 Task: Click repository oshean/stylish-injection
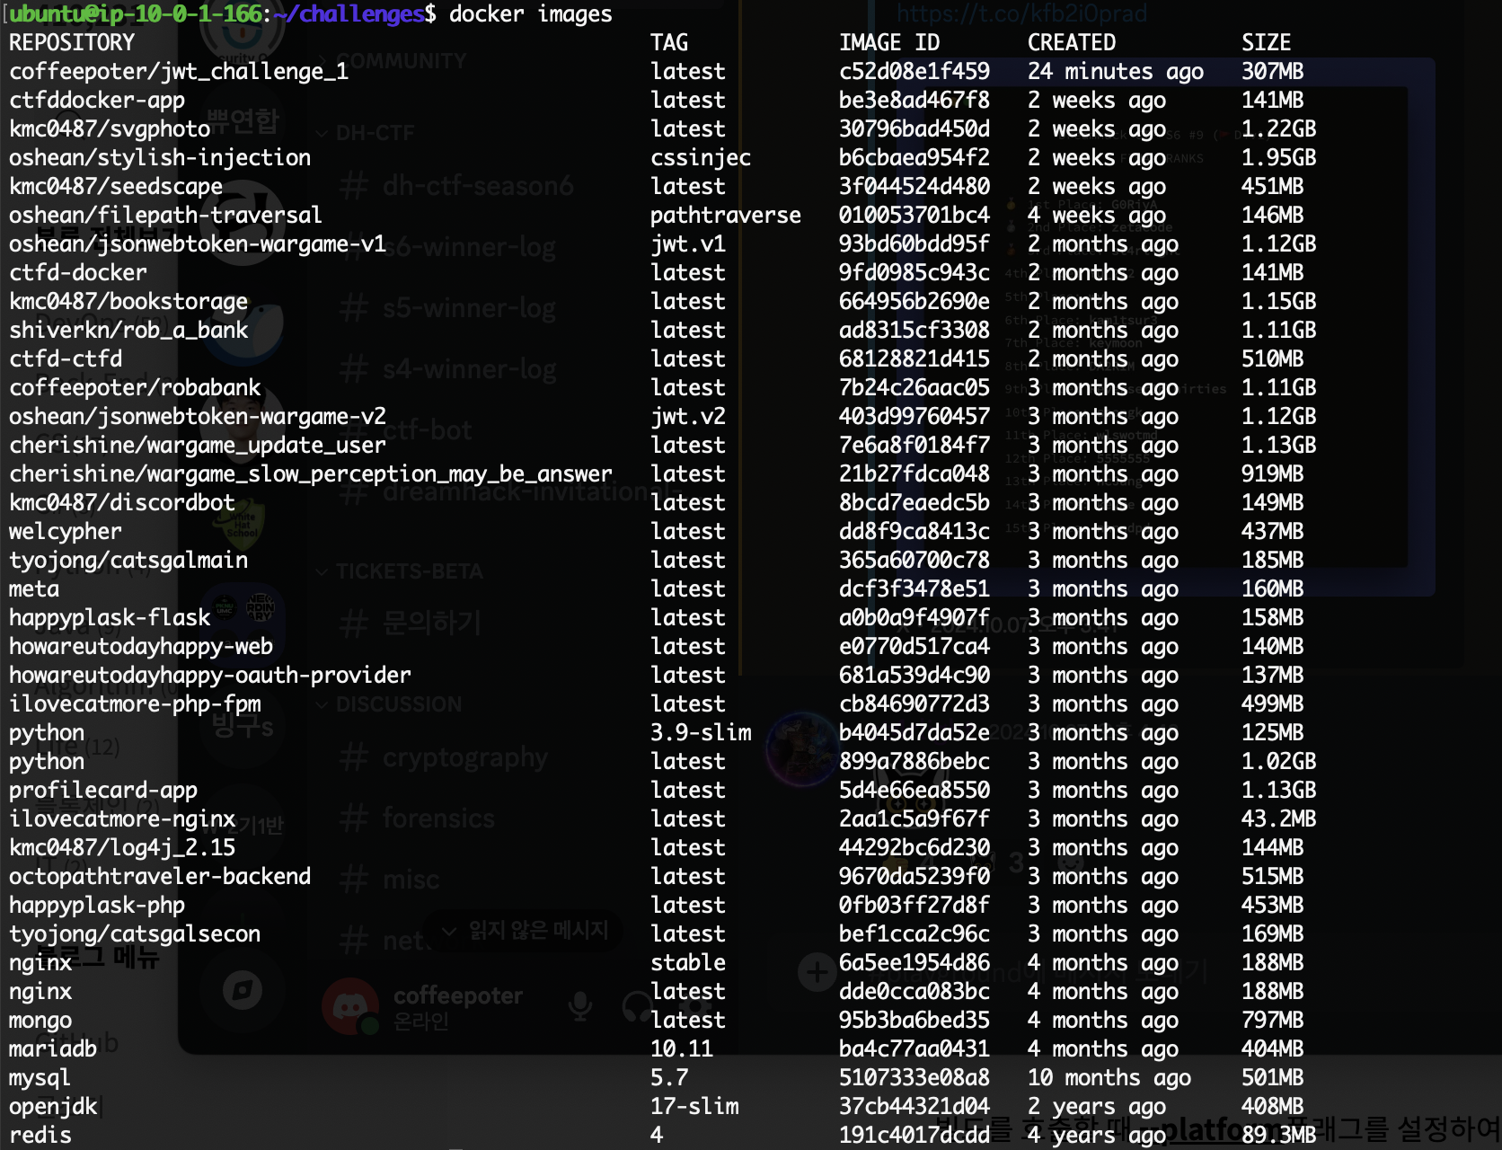(x=160, y=158)
